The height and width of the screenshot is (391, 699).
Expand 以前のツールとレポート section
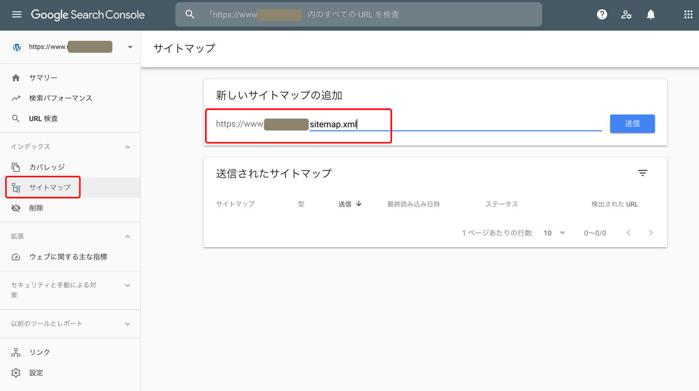coord(128,324)
